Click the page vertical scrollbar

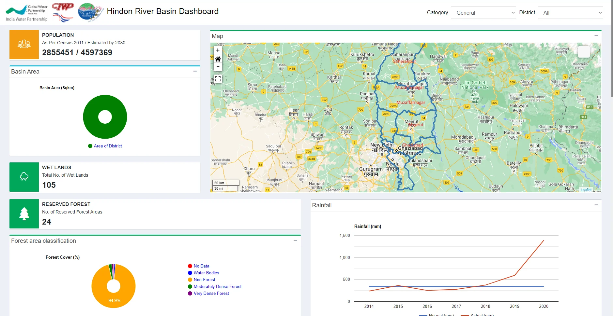coord(612,49)
